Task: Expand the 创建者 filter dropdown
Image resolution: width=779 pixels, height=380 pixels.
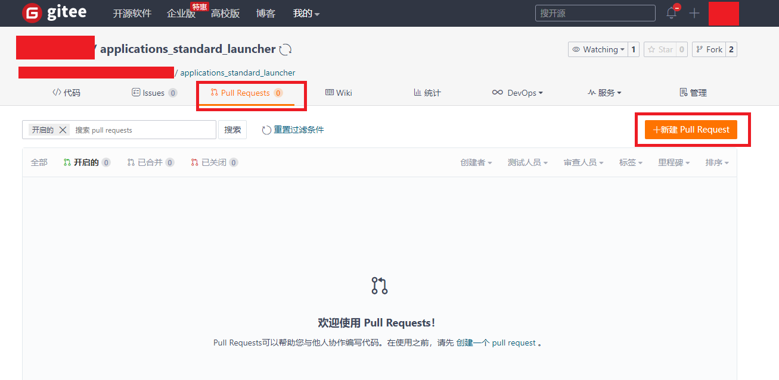Action: pyautogui.click(x=476, y=162)
